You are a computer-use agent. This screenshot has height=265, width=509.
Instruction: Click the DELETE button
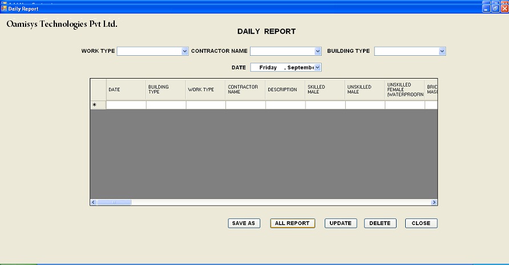380,223
